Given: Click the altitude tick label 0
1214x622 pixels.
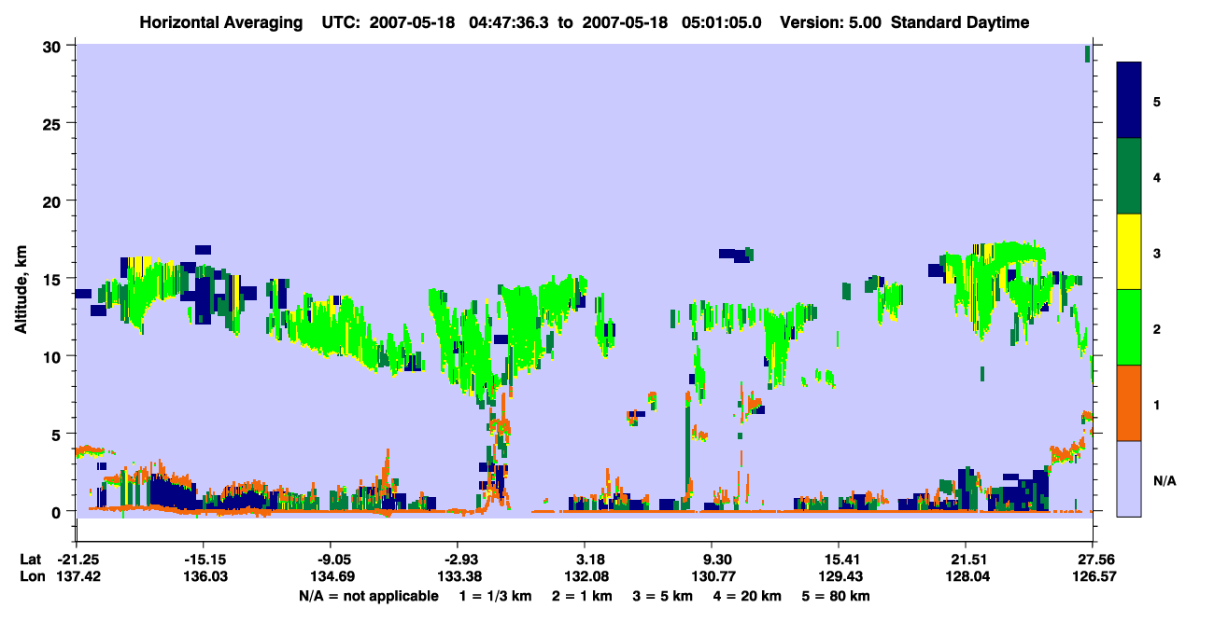Looking at the screenshot, I should 59,511.
